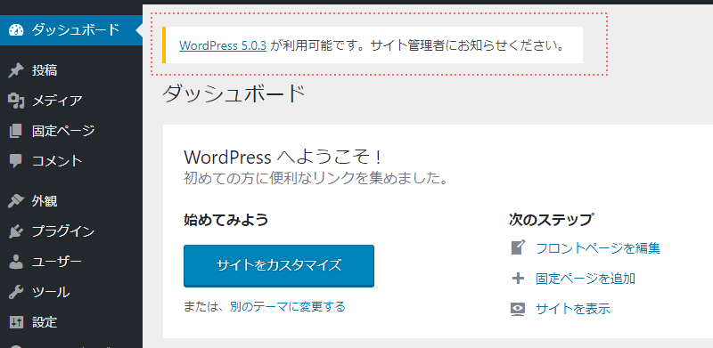This screenshot has height=348, width=713.
Task: Click the Dashboard gauge icon in sidebar
Action: pyautogui.click(x=16, y=30)
